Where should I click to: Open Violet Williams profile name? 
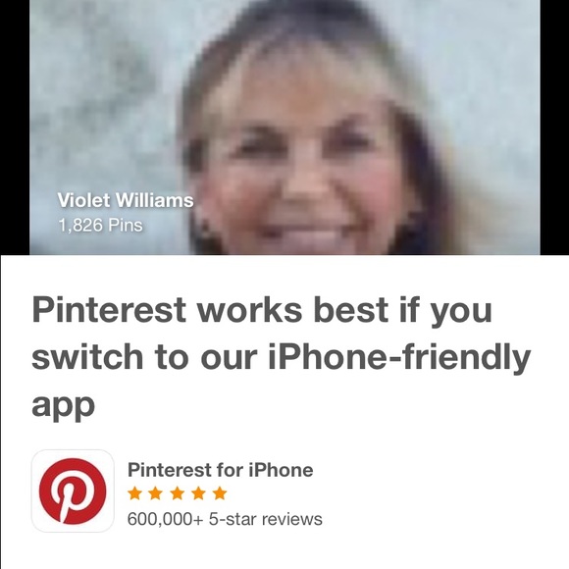(x=126, y=200)
